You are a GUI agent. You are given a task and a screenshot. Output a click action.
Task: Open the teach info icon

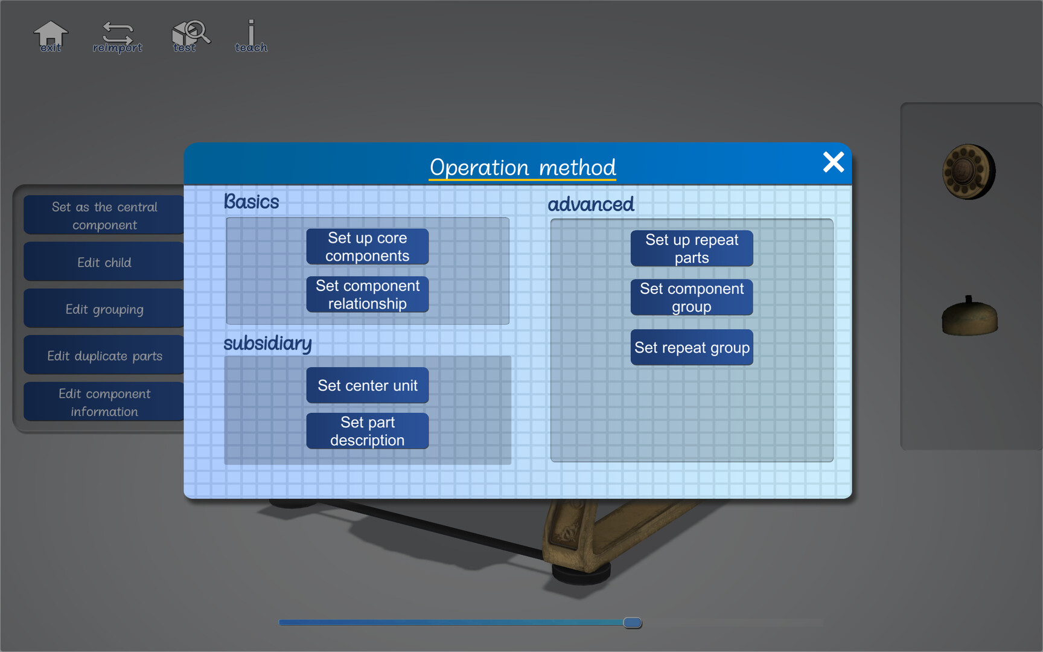(251, 36)
